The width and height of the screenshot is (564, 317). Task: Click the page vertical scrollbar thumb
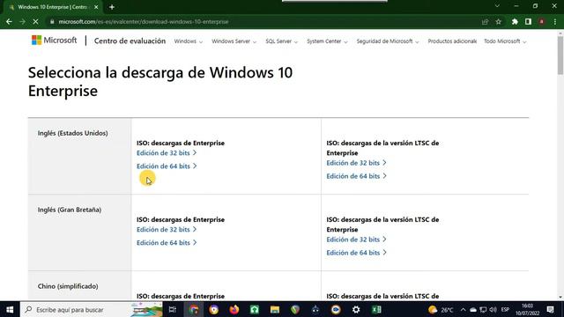click(x=560, y=55)
